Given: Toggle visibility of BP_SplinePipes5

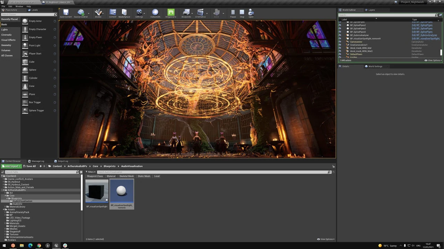Looking at the screenshot, I should 340,32.
